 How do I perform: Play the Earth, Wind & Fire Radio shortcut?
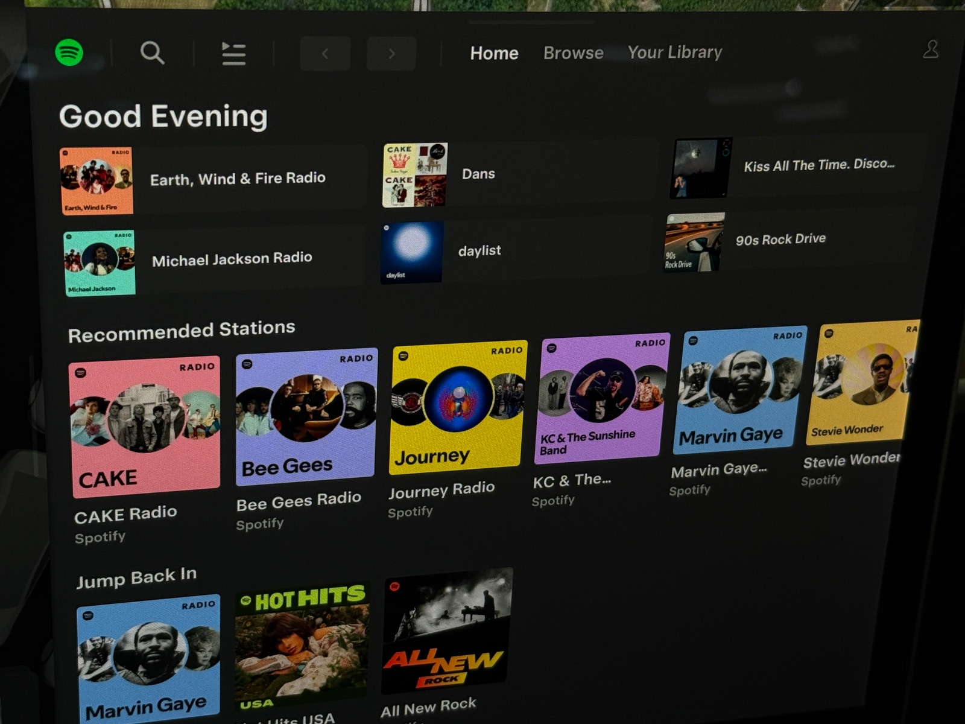213,179
